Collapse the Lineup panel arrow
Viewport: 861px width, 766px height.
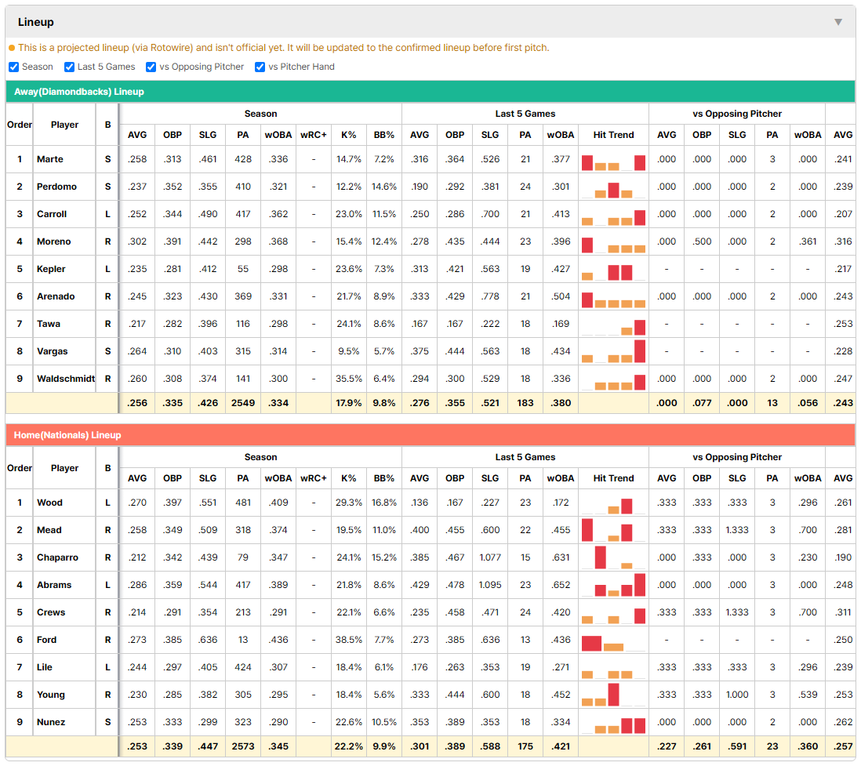838,22
